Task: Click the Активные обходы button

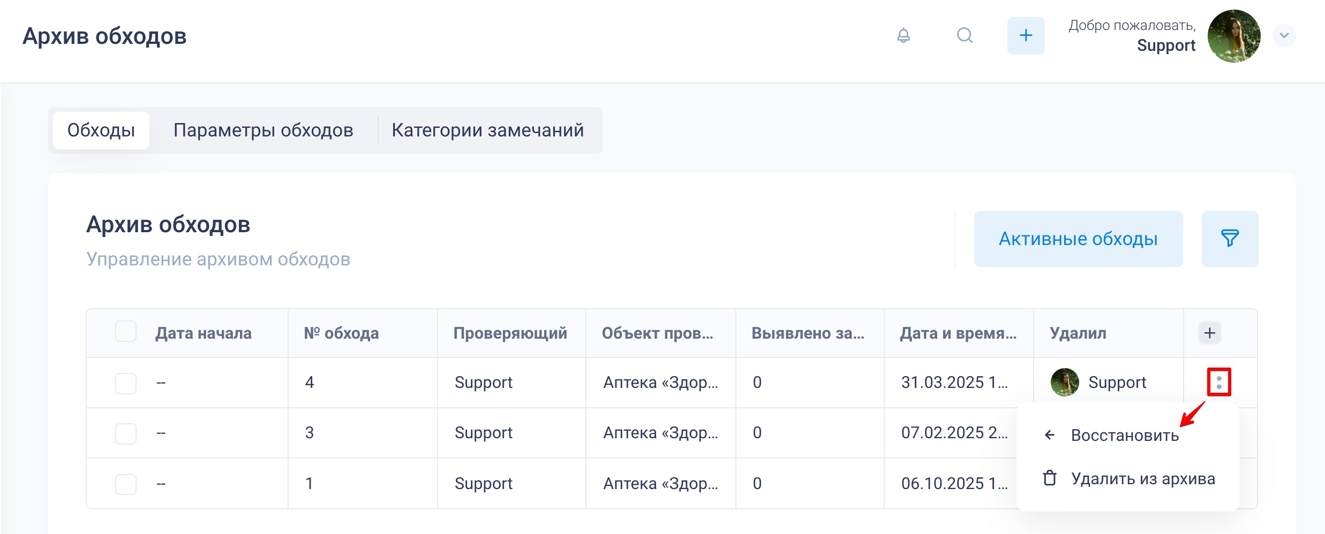Action: (1078, 239)
